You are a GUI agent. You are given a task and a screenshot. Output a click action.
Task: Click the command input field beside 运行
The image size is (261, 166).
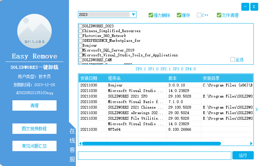[154, 156]
